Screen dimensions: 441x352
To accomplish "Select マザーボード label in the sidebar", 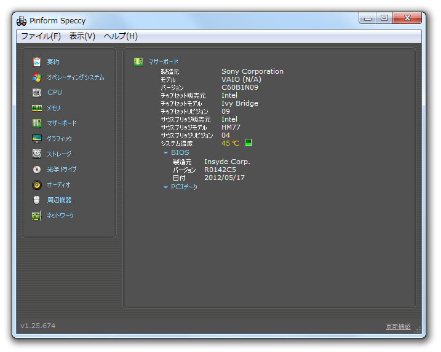I will click(x=62, y=123).
